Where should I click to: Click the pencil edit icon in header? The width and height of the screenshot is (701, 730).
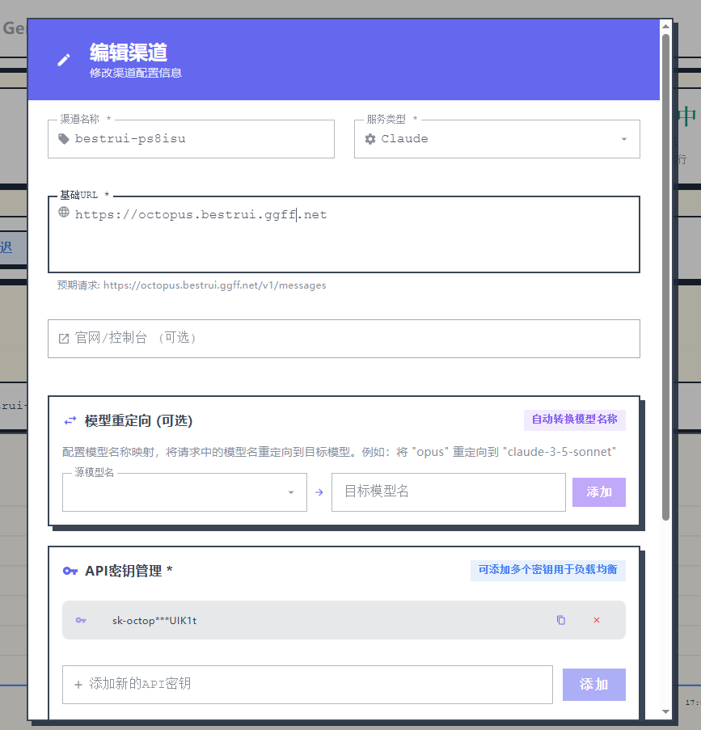tap(64, 60)
